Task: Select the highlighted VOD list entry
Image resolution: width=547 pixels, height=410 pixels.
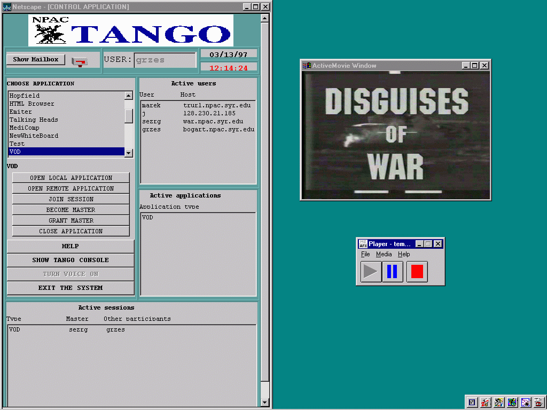Action: coord(66,152)
